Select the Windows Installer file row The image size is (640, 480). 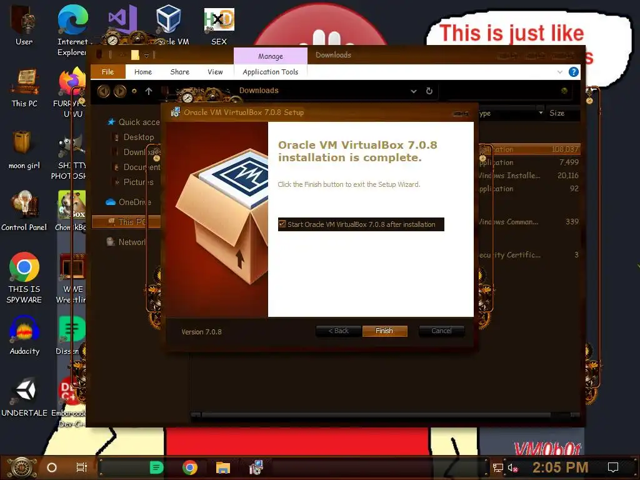pos(529,176)
